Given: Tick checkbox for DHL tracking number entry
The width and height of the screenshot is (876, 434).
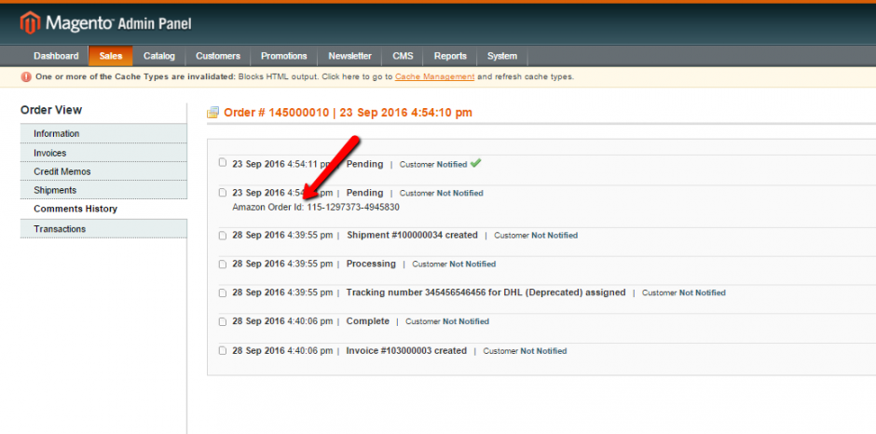Looking at the screenshot, I should (223, 292).
